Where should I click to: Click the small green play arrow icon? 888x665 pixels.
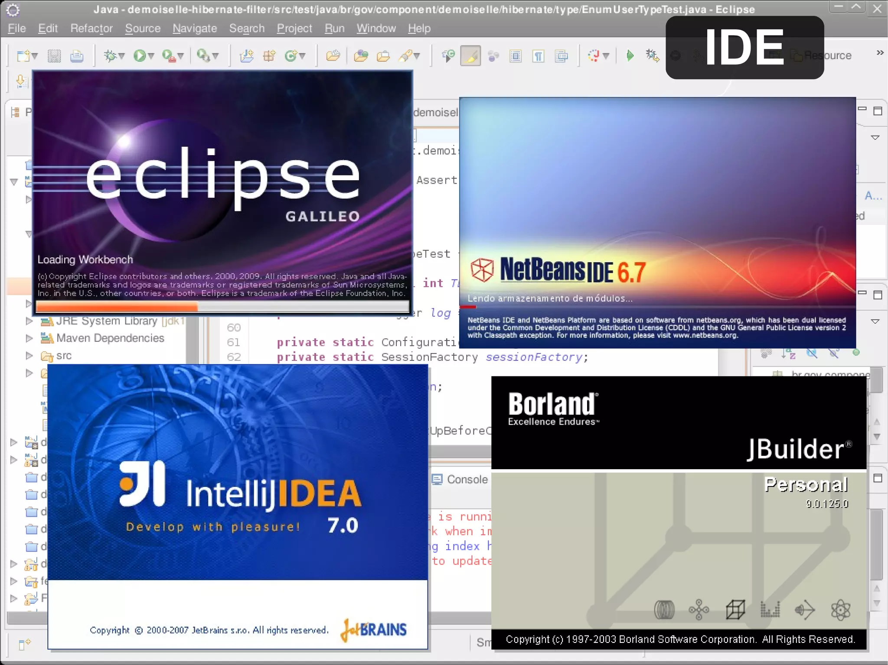(630, 55)
